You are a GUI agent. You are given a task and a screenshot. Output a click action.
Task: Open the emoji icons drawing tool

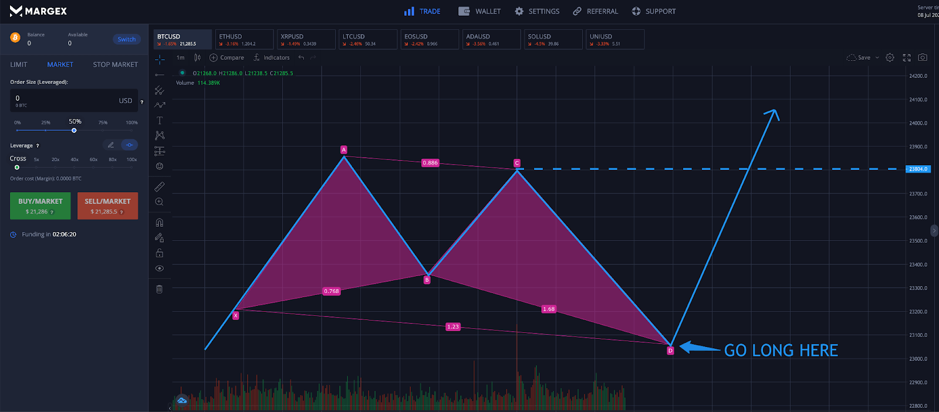coord(159,166)
